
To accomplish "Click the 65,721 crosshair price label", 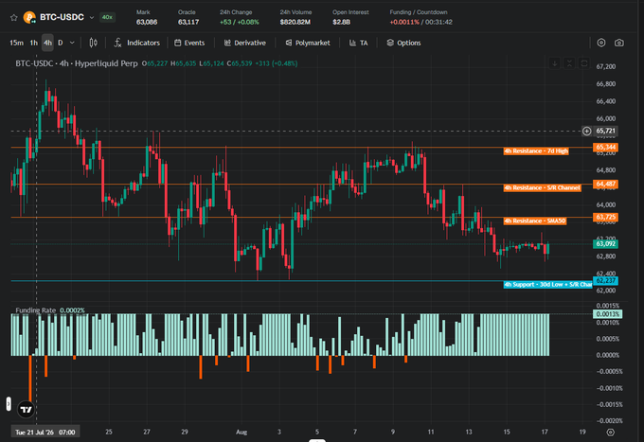I will (x=605, y=131).
